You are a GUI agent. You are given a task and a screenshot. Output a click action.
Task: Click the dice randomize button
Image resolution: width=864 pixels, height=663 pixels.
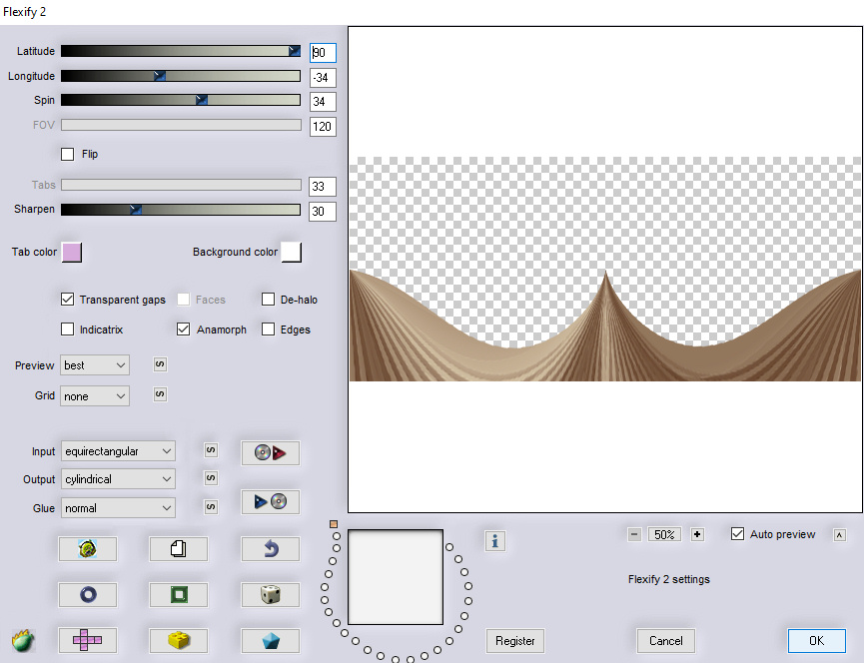[270, 594]
